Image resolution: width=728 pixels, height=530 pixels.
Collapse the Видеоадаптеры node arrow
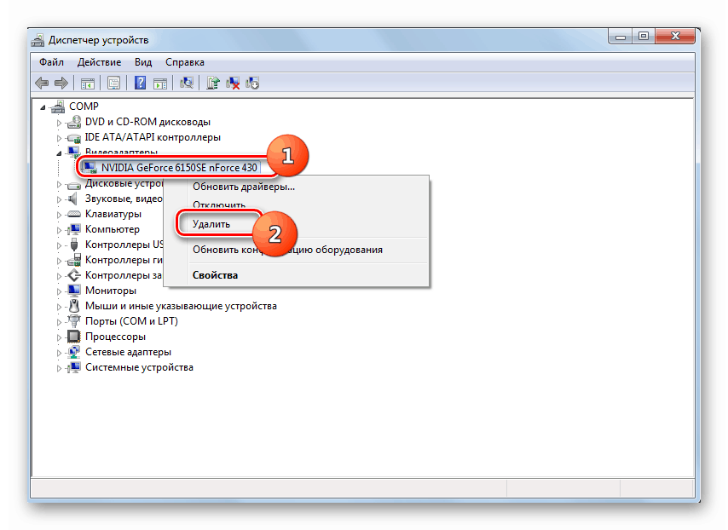click(59, 153)
